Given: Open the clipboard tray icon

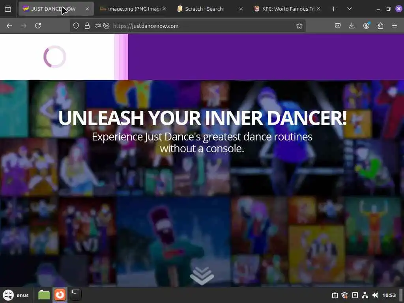Looking at the screenshot, I should tap(355, 295).
